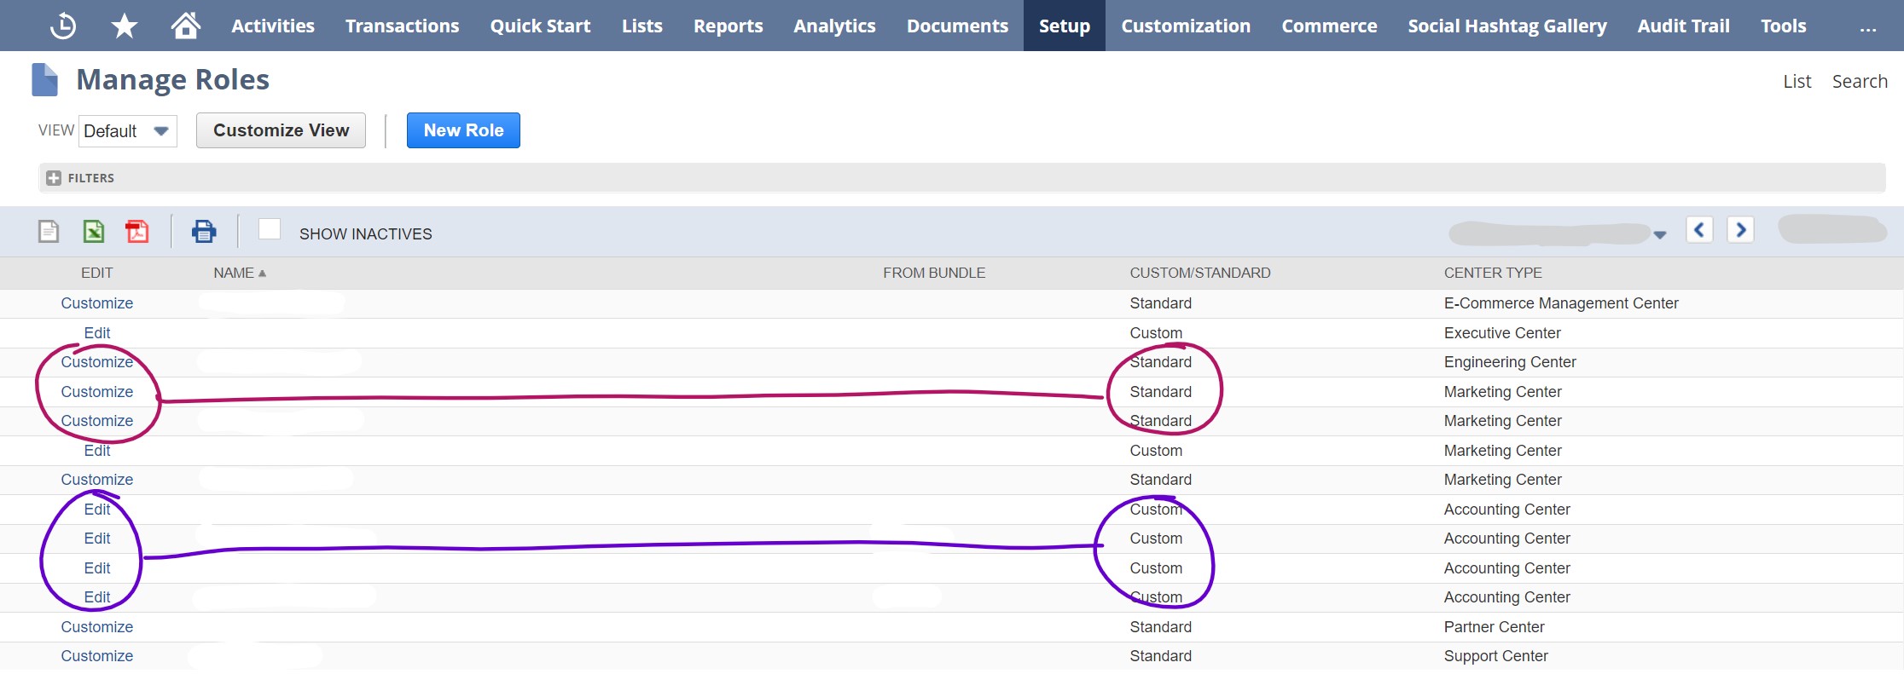This screenshot has height=674, width=1904.
Task: Toggle the Show Inactives checkbox
Action: [x=270, y=229]
